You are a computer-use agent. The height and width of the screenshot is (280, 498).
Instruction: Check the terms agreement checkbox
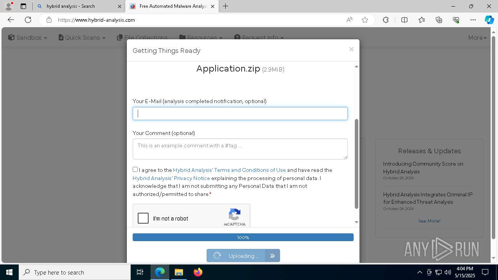pos(135,170)
